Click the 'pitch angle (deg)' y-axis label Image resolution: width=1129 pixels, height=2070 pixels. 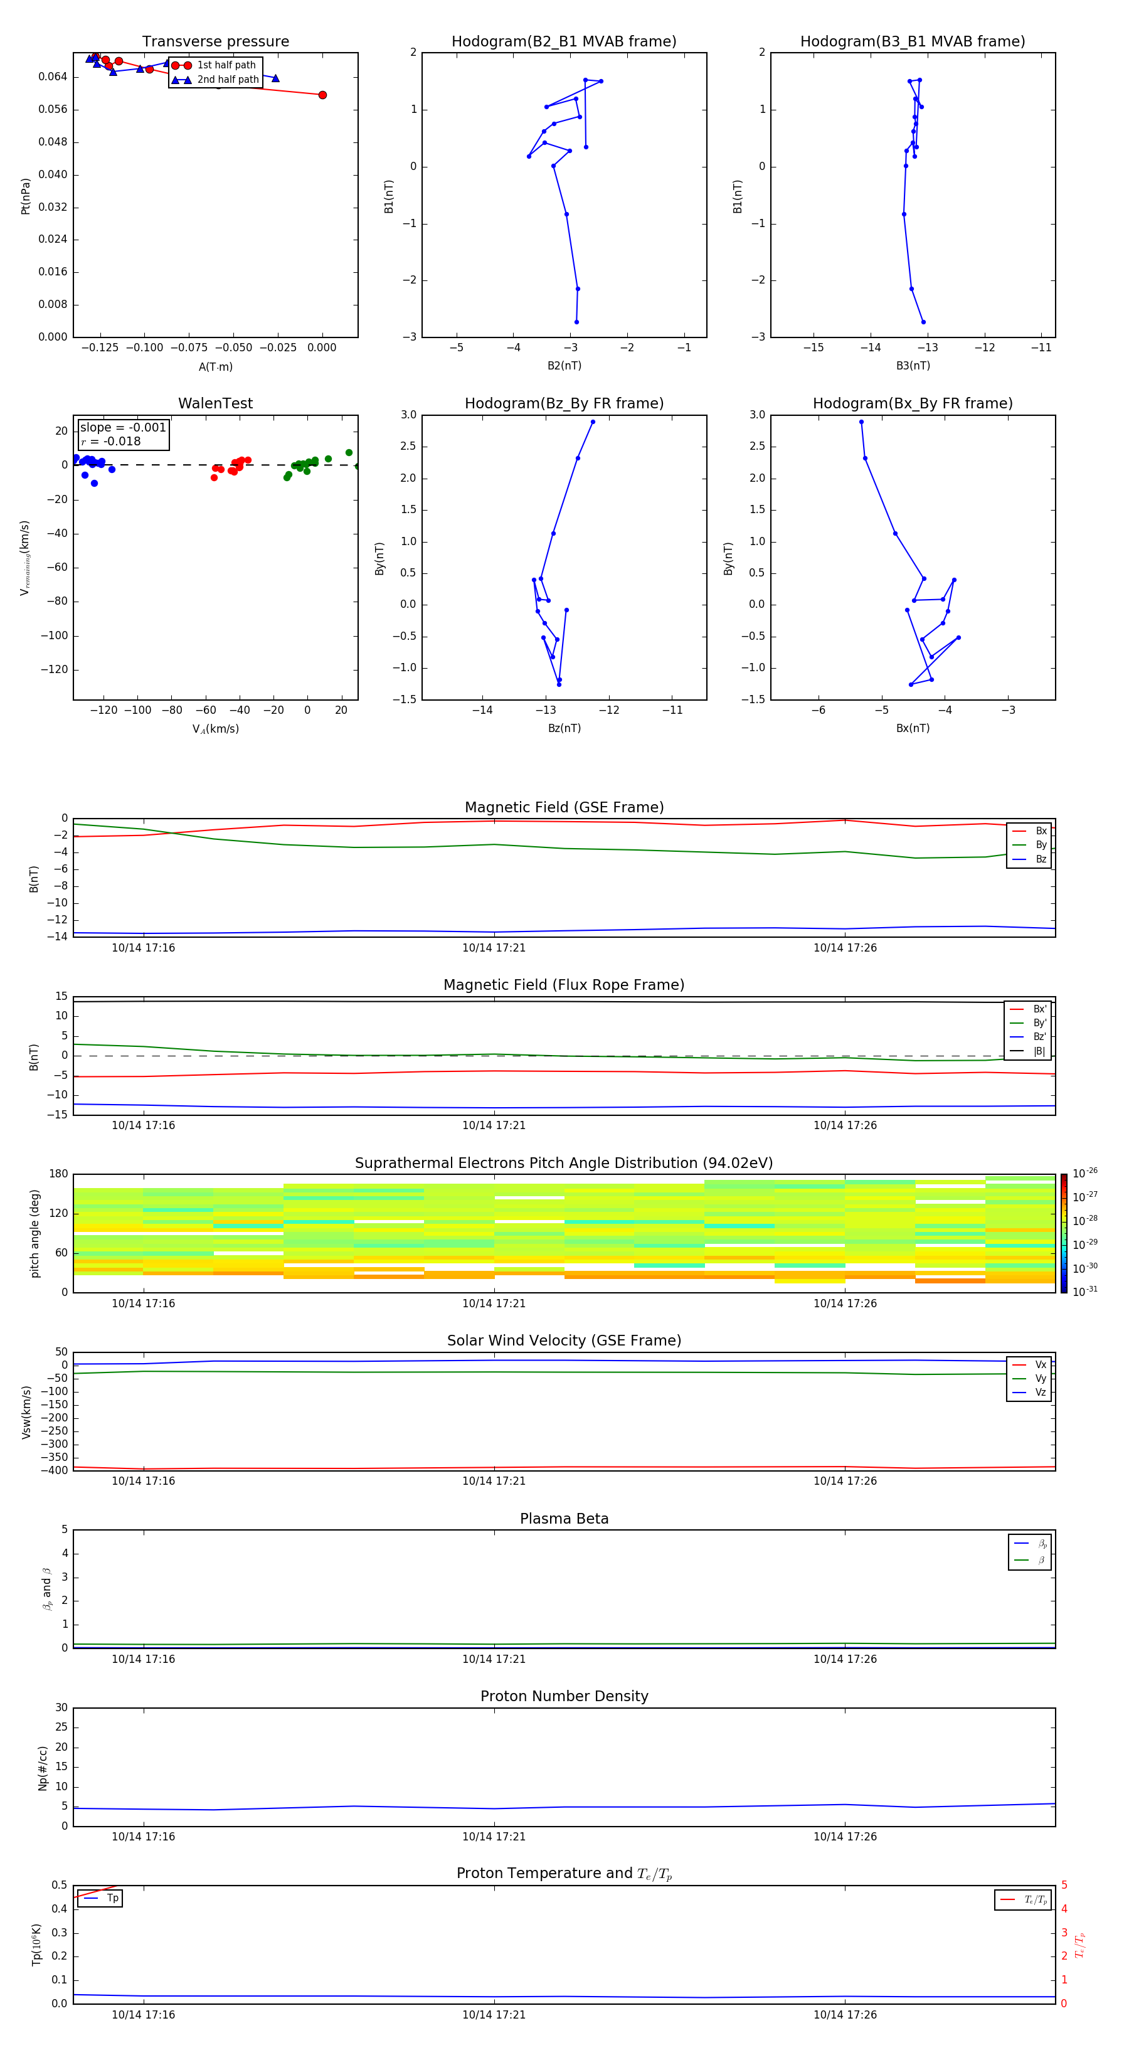(34, 1233)
